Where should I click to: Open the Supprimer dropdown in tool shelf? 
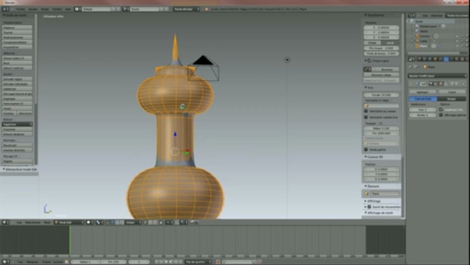click(x=17, y=124)
